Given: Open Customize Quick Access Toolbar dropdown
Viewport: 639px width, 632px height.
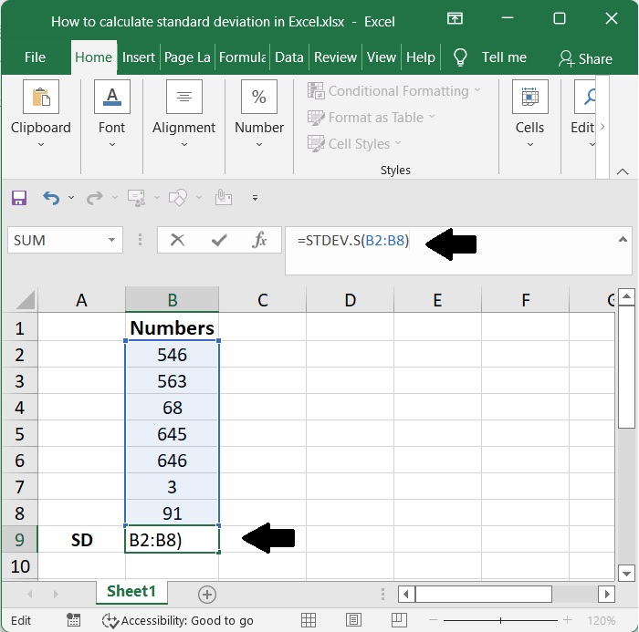Looking at the screenshot, I should [x=255, y=198].
